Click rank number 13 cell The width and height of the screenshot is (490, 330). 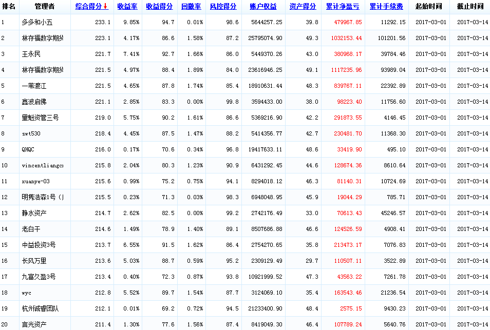pyautogui.click(x=5, y=213)
